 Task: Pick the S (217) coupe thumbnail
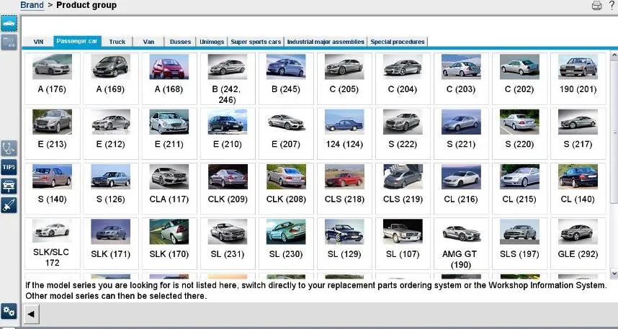pyautogui.click(x=578, y=122)
